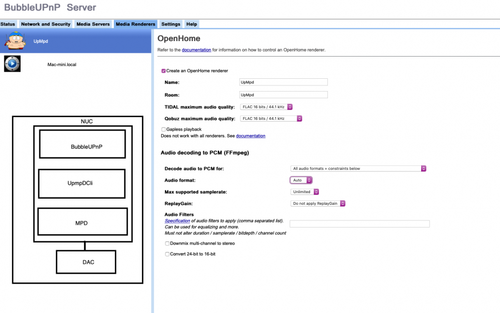The image size is (500, 313).
Task: Toggle Create an OpenHome renderer checkbox
Action: [x=163, y=70]
